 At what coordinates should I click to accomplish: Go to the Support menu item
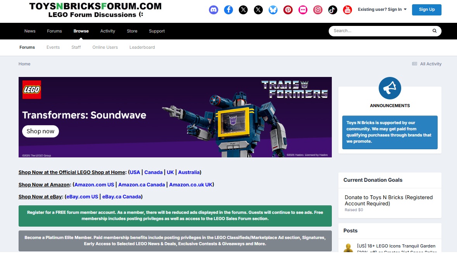point(157,31)
